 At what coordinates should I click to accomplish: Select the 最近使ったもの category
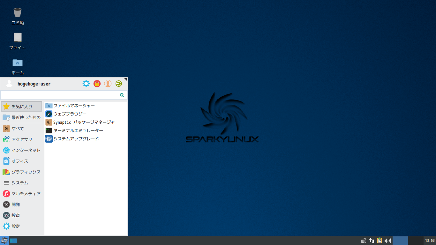[x=22, y=117]
